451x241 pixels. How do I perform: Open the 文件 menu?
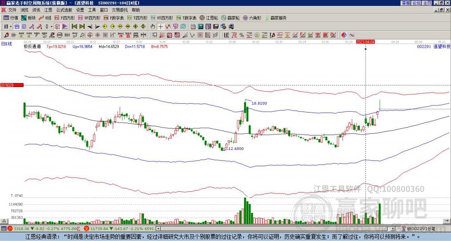click(12, 10)
